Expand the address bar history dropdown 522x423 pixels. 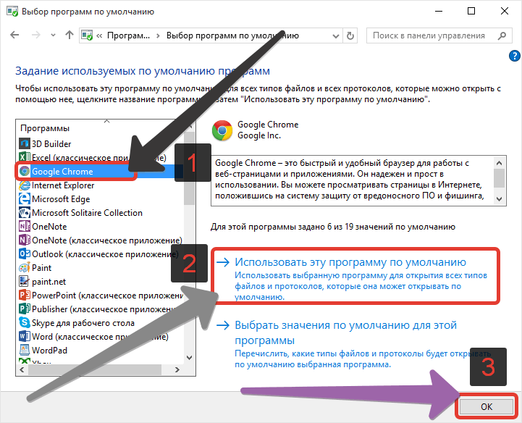pos(336,35)
